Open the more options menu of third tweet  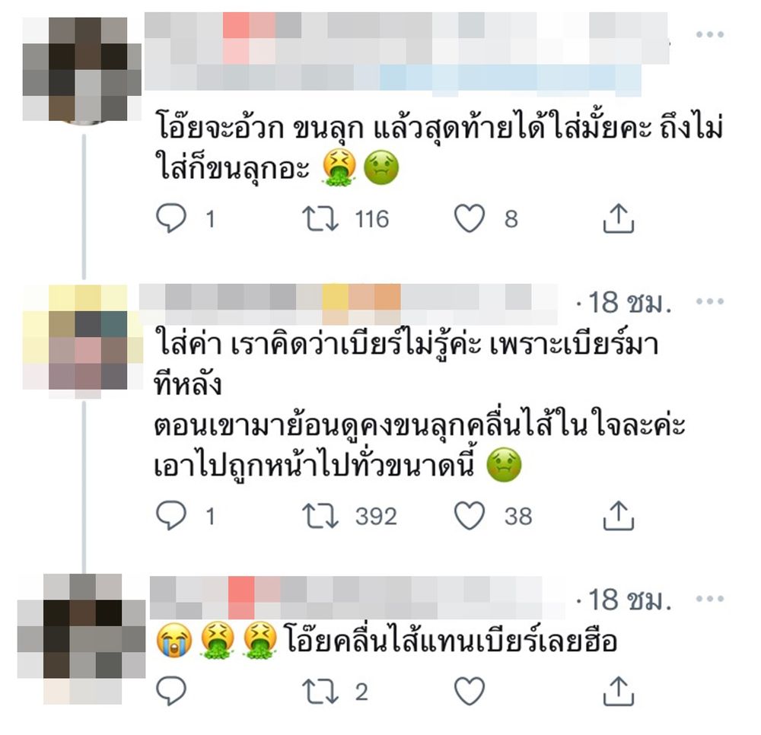click(709, 599)
